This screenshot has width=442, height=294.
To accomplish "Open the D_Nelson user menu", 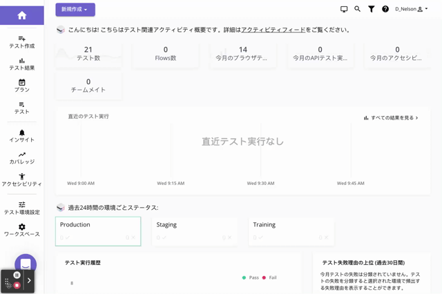I will point(412,10).
